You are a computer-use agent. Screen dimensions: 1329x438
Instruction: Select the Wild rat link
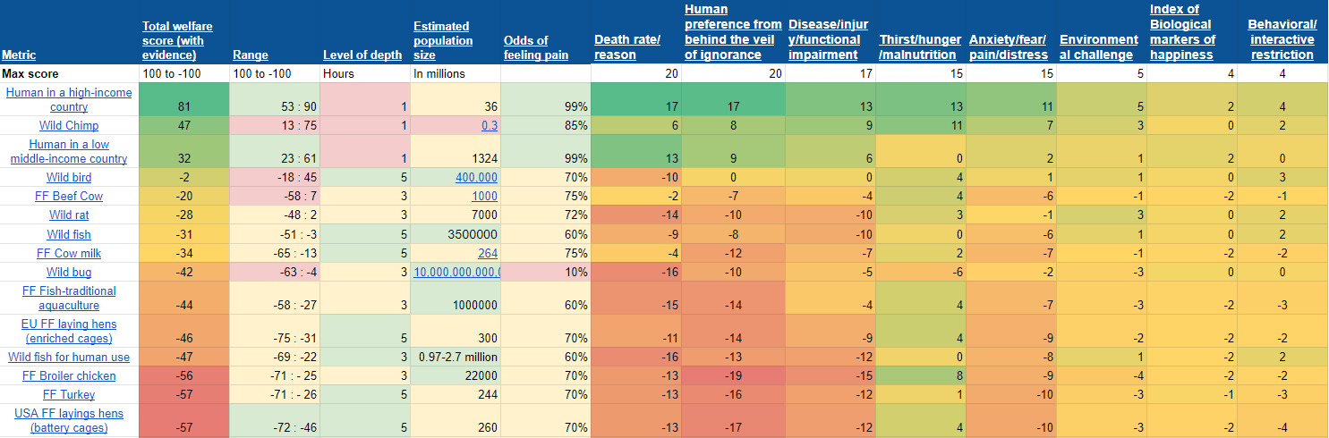pyautogui.click(x=69, y=215)
